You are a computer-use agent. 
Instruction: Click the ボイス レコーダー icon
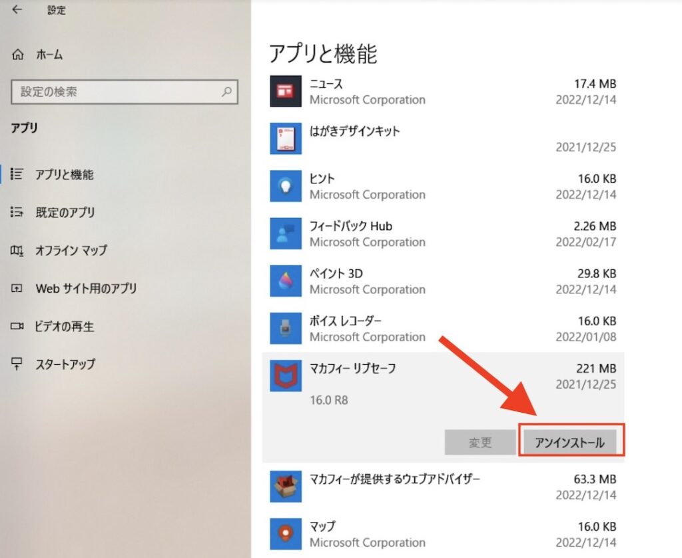click(x=285, y=328)
